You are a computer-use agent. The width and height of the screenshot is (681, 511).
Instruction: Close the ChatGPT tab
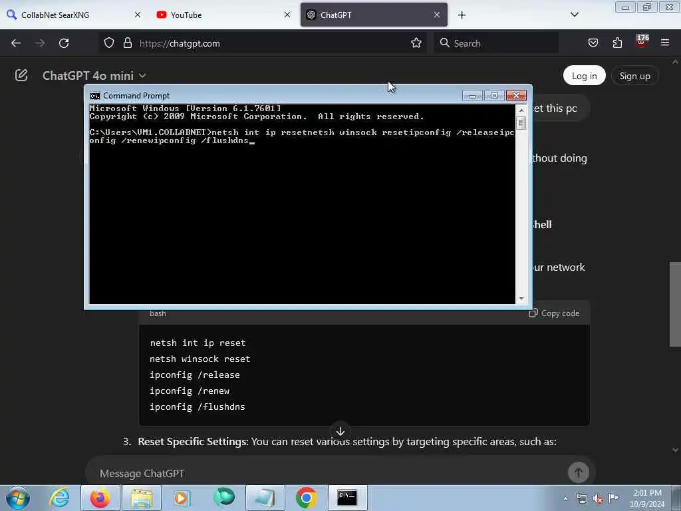(x=437, y=15)
